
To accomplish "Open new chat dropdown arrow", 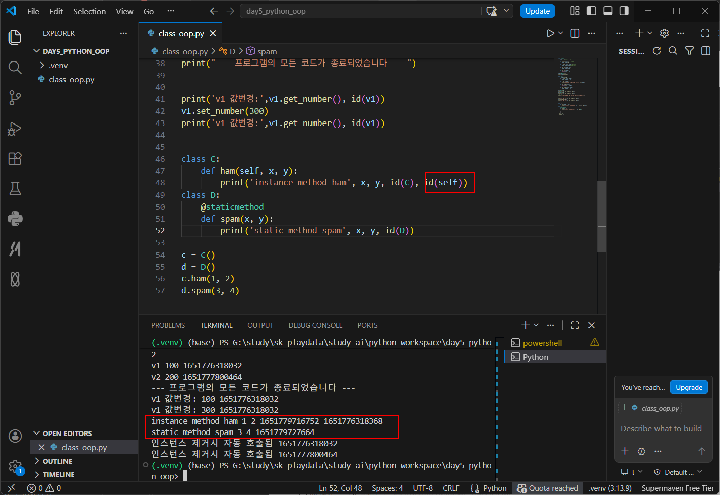I will coord(650,33).
